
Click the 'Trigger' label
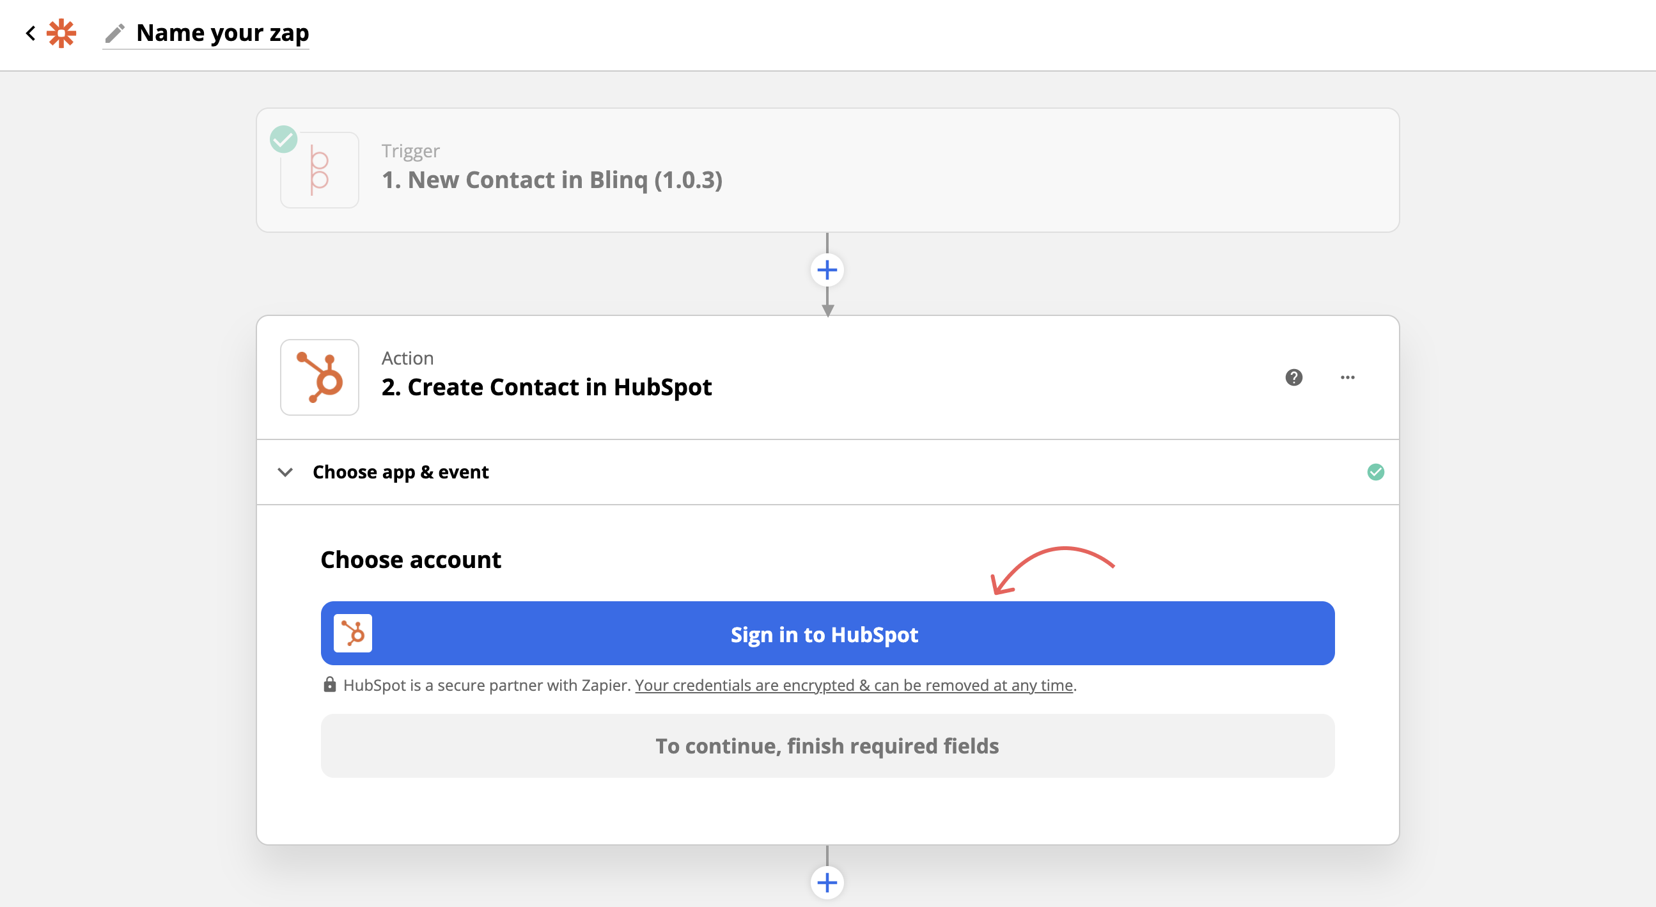click(410, 151)
